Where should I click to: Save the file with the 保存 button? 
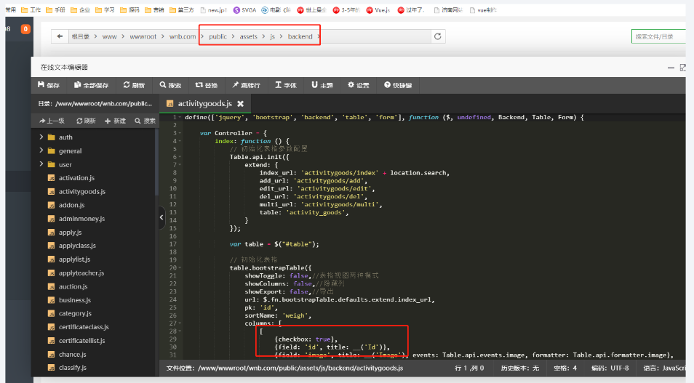[x=49, y=85]
